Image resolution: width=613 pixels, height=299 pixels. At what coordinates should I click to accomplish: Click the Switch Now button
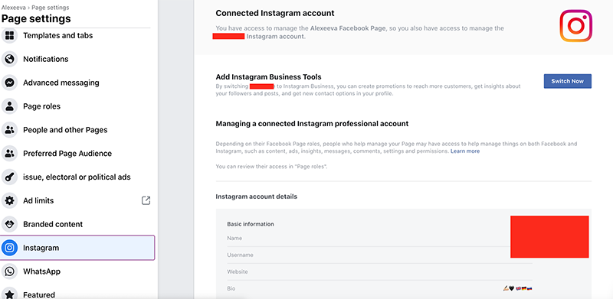pyautogui.click(x=567, y=81)
